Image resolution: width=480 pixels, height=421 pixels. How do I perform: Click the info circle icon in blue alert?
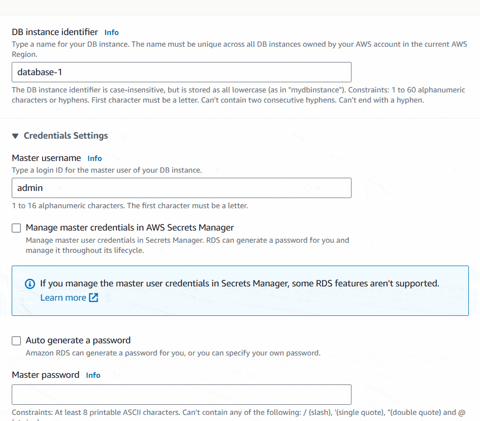(x=29, y=284)
